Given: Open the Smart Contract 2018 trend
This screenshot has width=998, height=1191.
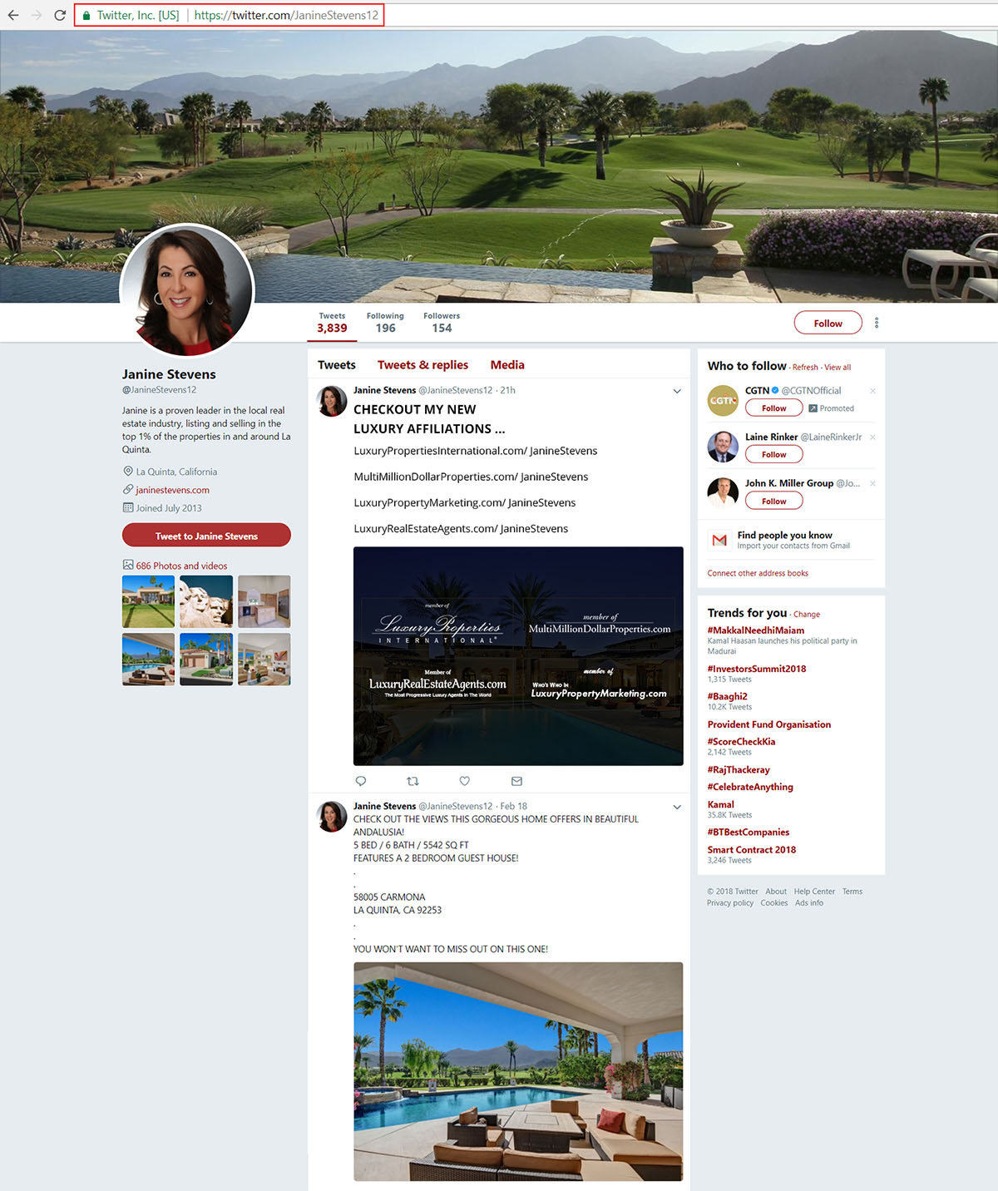Looking at the screenshot, I should click(x=752, y=850).
